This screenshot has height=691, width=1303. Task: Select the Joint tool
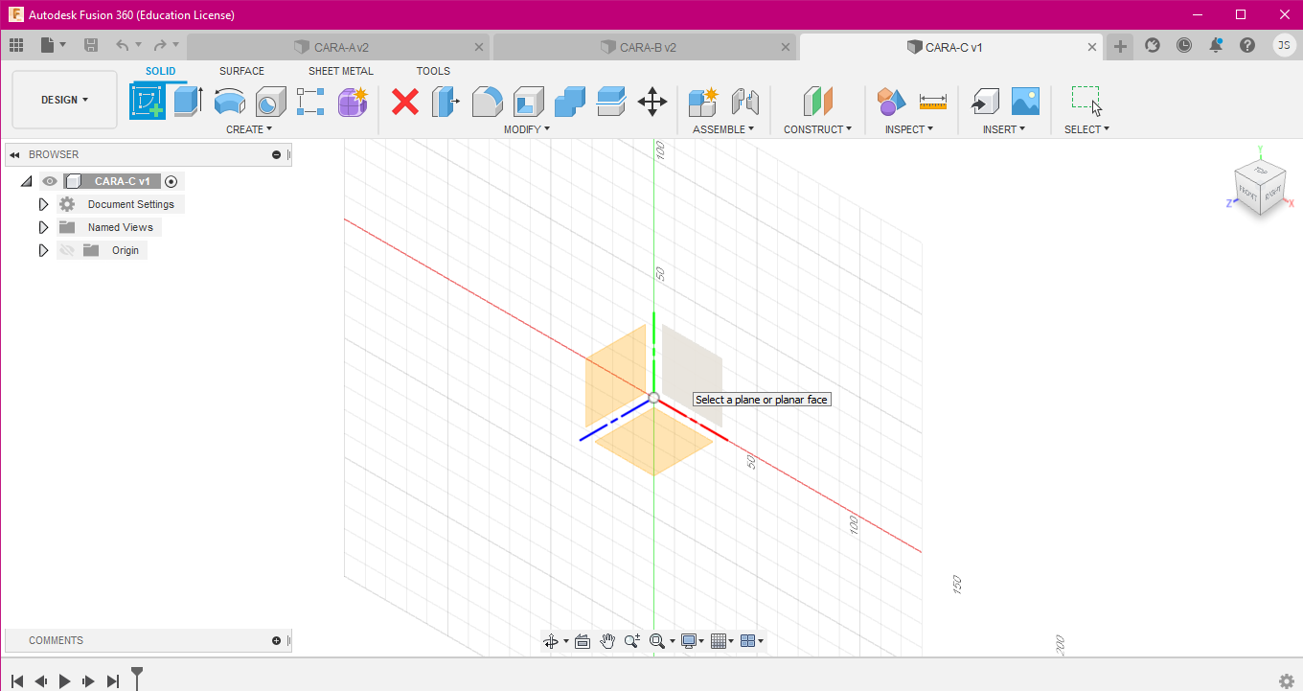[744, 101]
